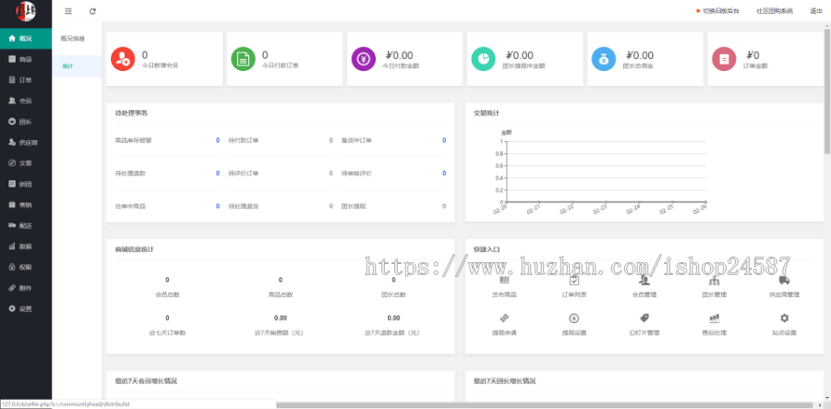Click 退出 logout link

[815, 11]
